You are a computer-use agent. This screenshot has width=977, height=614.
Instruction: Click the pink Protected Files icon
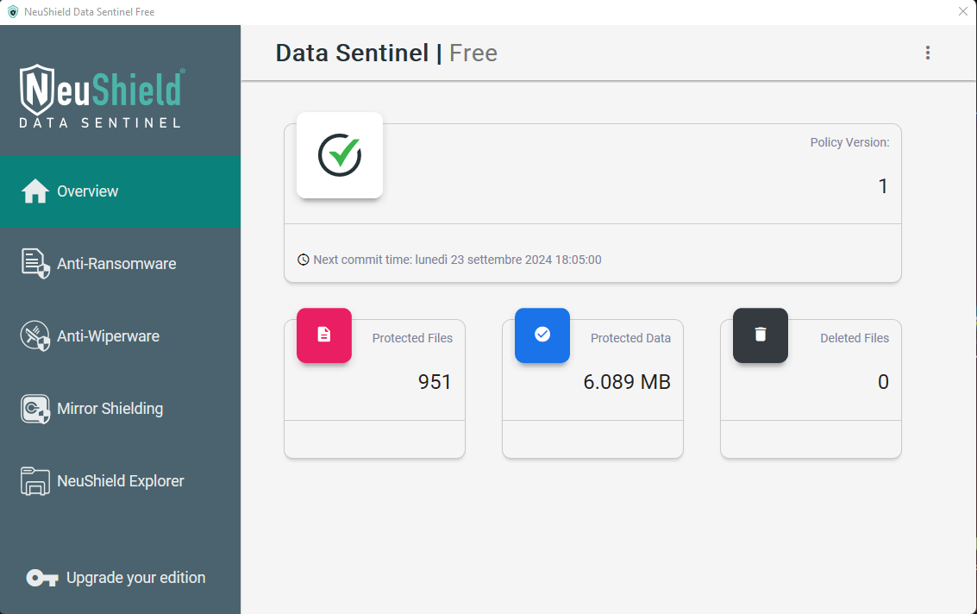coord(324,335)
